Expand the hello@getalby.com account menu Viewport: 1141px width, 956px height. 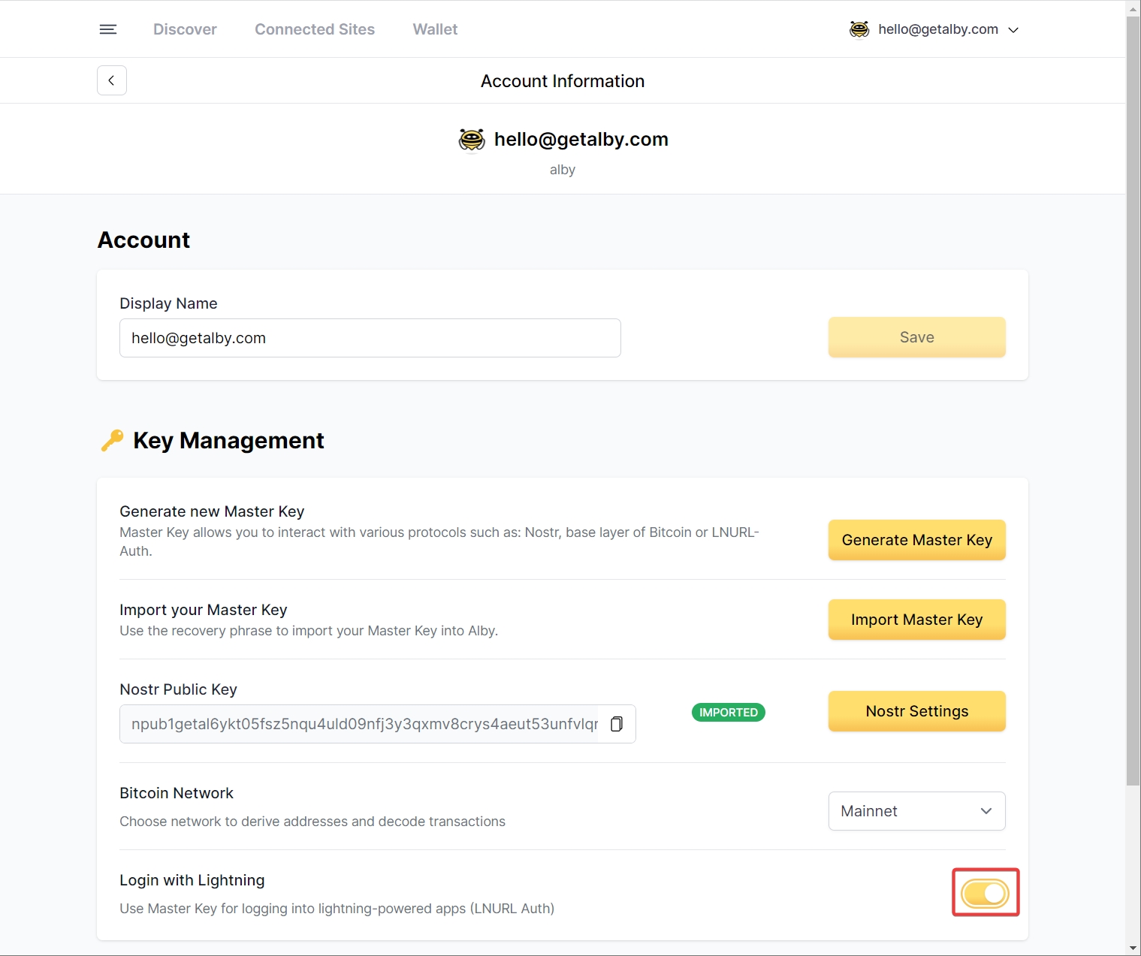(1013, 30)
